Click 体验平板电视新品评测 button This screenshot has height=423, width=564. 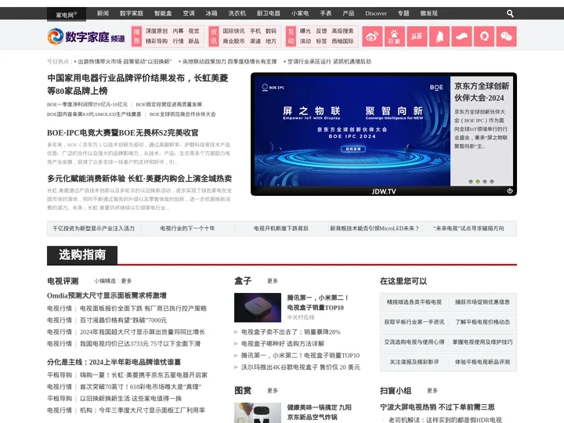[483, 362]
